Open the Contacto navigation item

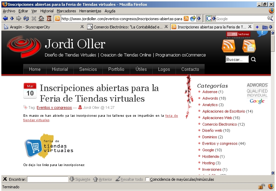pos(190,69)
